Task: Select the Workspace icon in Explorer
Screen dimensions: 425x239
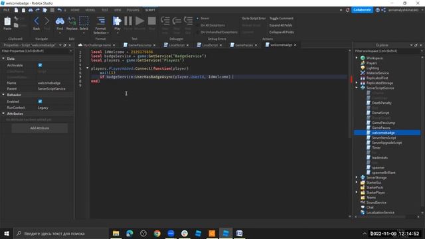Action: pyautogui.click(x=363, y=58)
